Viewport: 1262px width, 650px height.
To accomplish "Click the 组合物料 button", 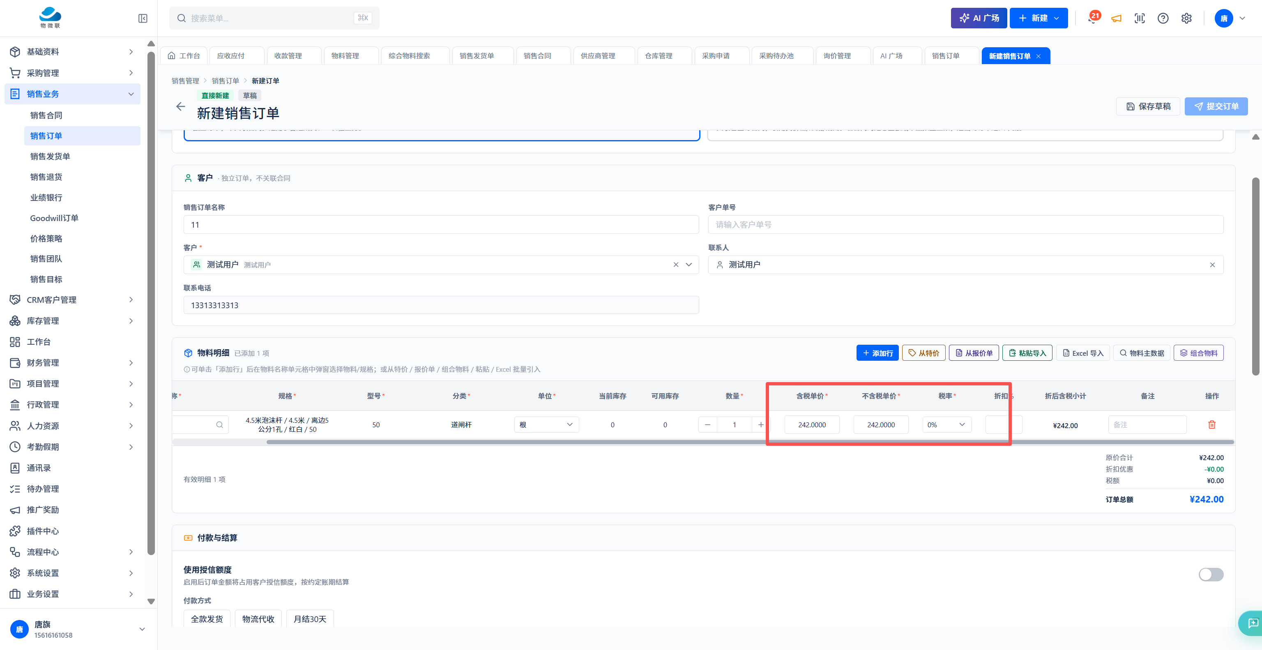I will coord(1198,353).
